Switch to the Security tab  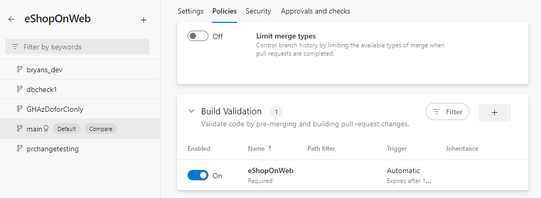(258, 11)
